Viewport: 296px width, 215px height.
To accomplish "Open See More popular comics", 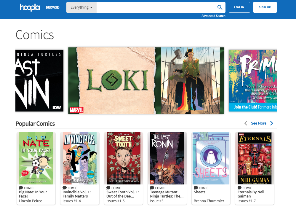I will [x=259, y=123].
